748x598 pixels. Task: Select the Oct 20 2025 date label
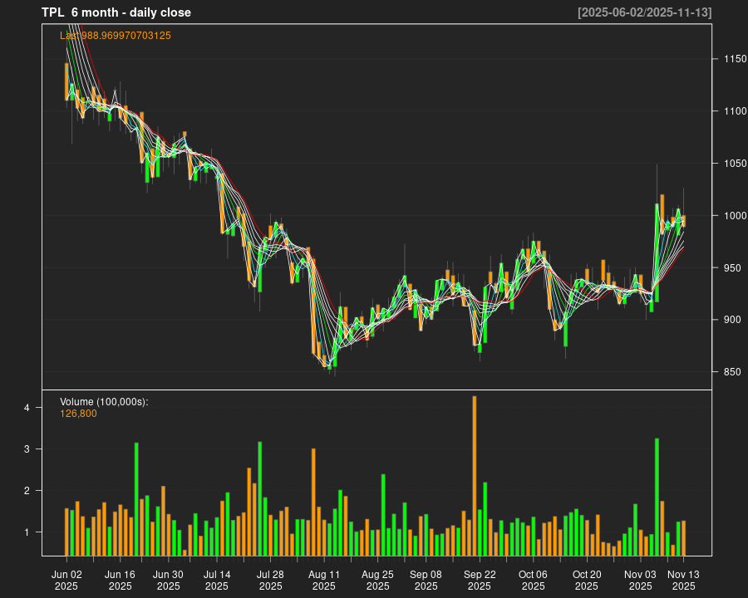[587, 580]
